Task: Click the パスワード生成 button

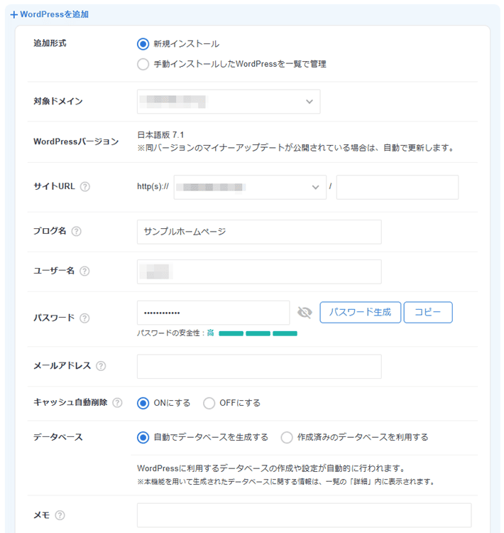Action: [x=361, y=313]
